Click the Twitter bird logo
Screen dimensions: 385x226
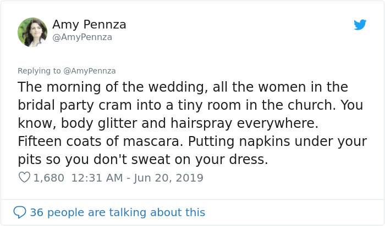point(360,25)
